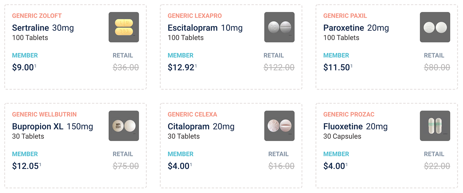Viewport: 463px width, 193px height.
Task: Open the Escitalopram pill photo
Action: [279, 27]
